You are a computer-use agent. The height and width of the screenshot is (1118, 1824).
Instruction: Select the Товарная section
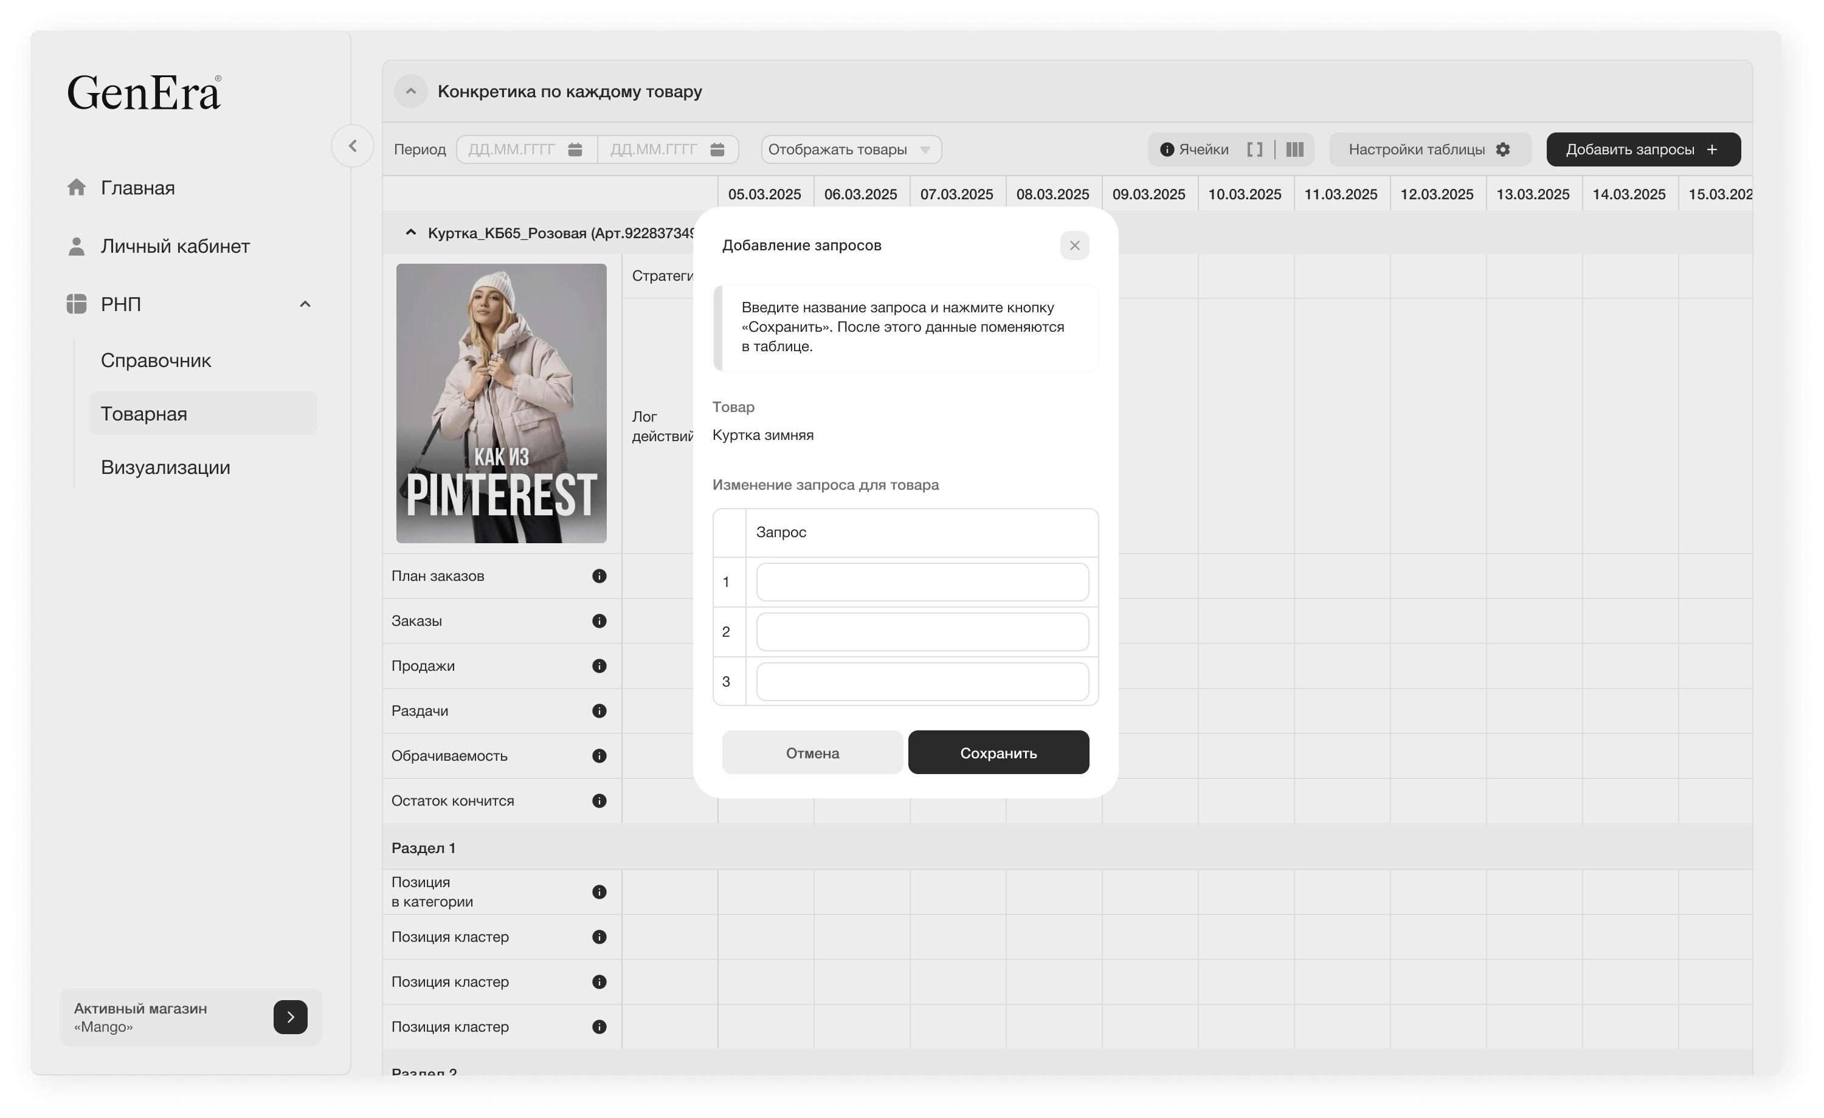[x=203, y=414]
